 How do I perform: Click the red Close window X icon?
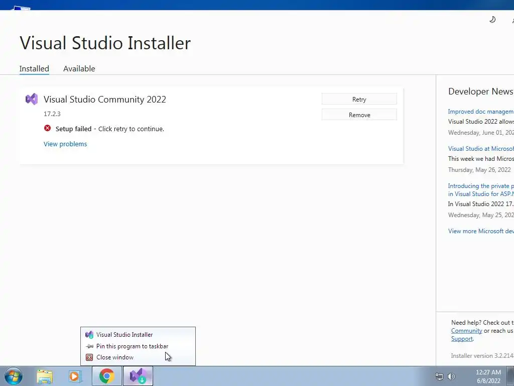(x=89, y=357)
